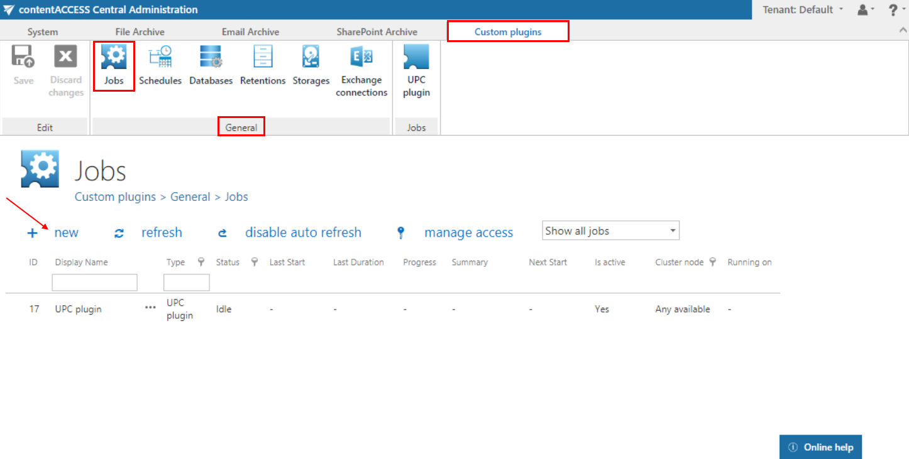Viewport: 909px width, 459px height.
Task: Collapse the ribbon with the chevron
Action: click(x=903, y=30)
